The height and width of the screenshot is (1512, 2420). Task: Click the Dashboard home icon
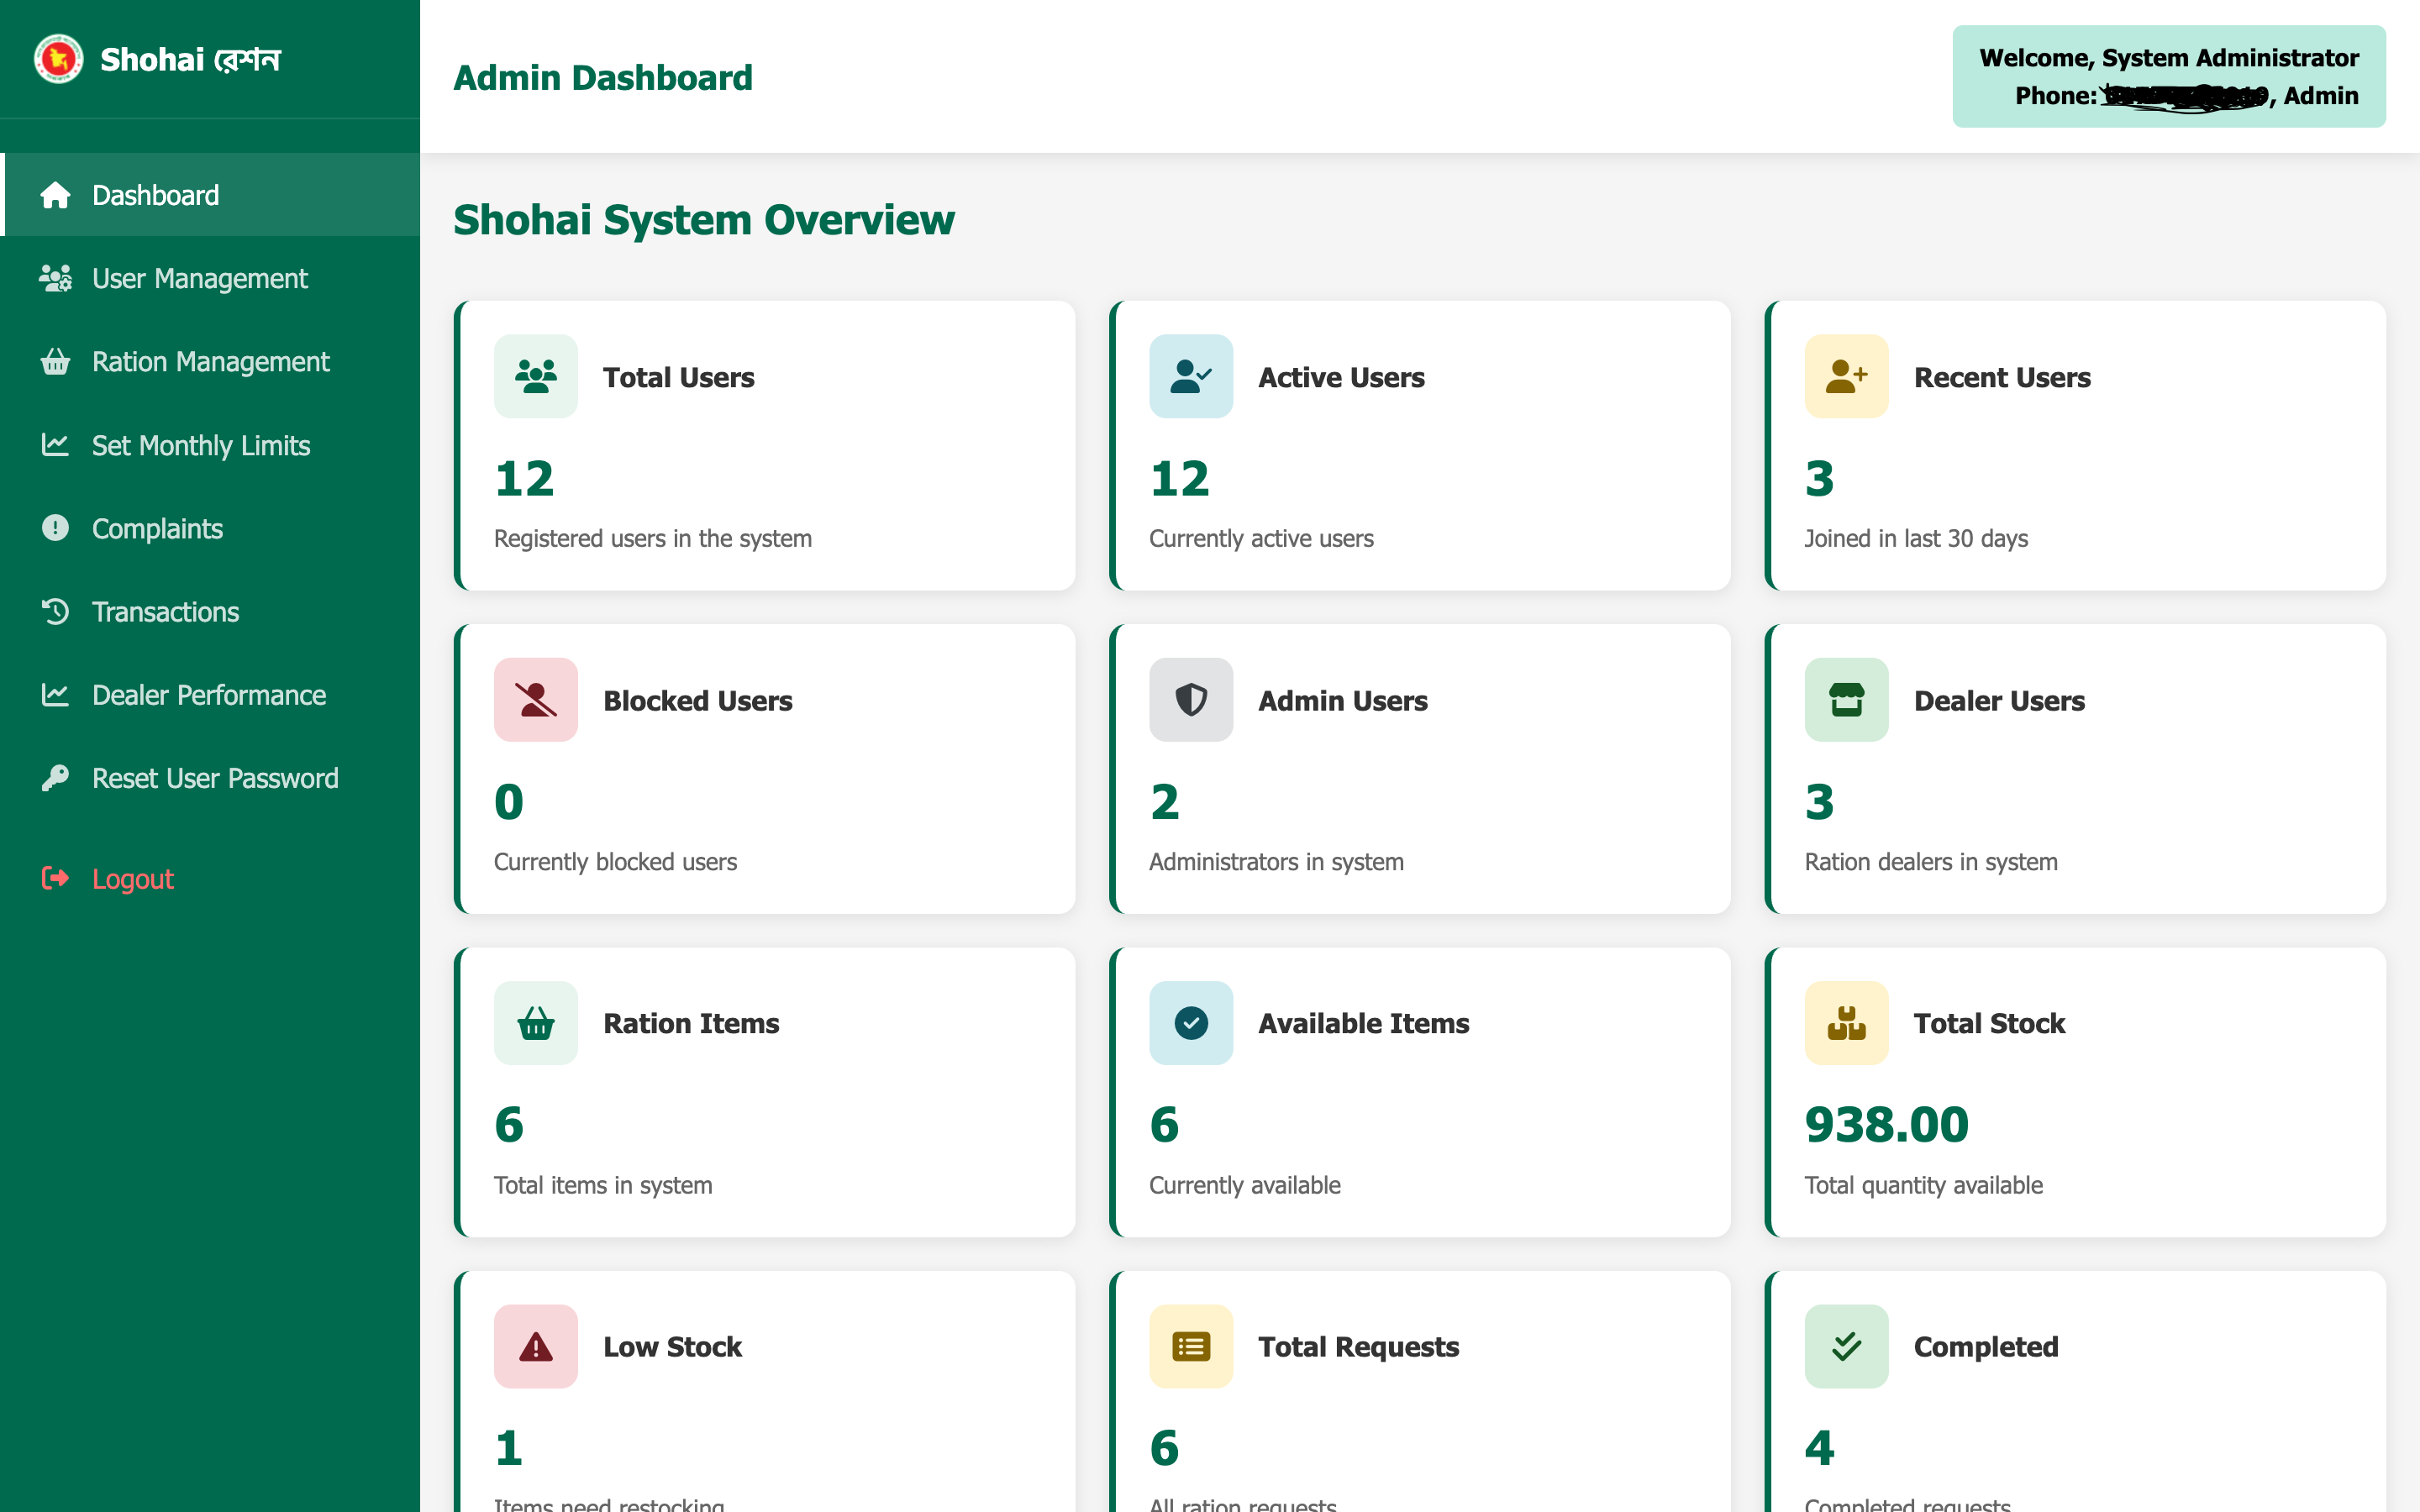pyautogui.click(x=55, y=195)
